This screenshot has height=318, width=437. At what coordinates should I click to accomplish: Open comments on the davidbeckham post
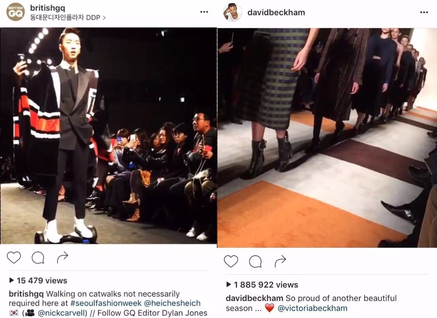pyautogui.click(x=255, y=262)
